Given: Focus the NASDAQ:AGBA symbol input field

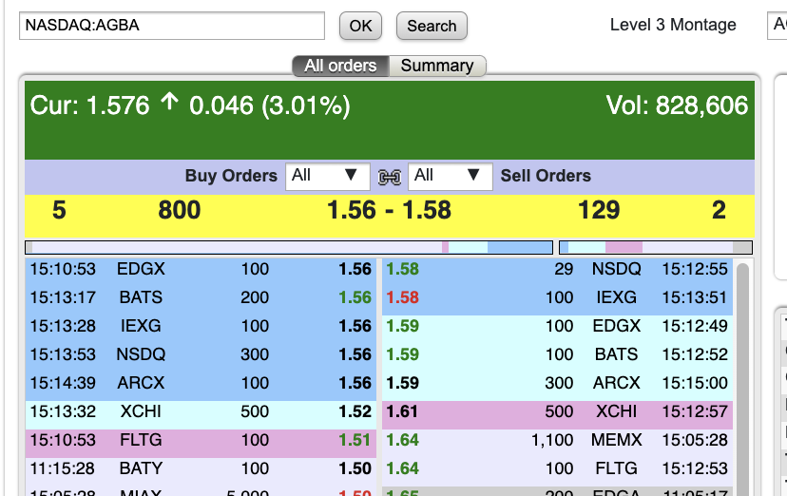Looking at the screenshot, I should (172, 26).
